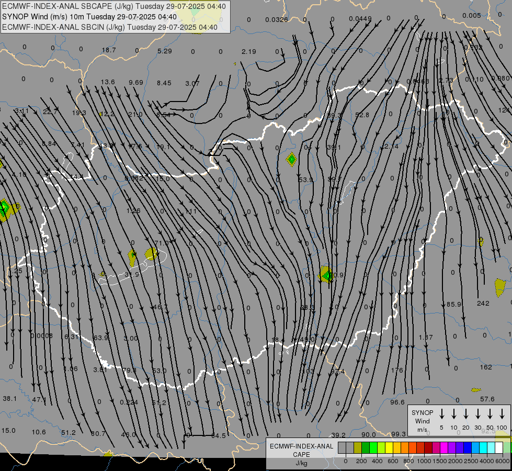Click the map value 6.31

pyautogui.click(x=72, y=337)
